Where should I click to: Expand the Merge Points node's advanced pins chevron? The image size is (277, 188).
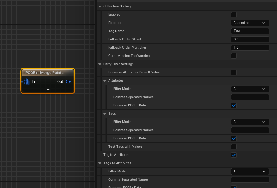point(48,90)
